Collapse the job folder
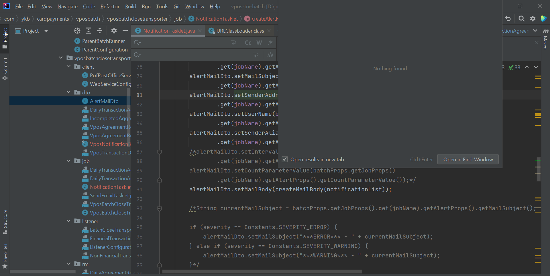Image resolution: width=550 pixels, height=276 pixels. point(68,161)
